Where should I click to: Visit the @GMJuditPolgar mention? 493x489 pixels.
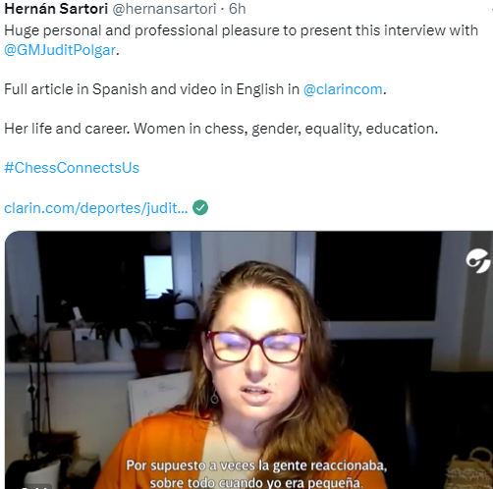[x=60, y=50]
